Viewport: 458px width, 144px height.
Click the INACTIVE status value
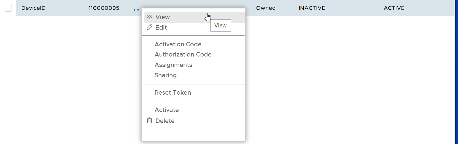[312, 8]
